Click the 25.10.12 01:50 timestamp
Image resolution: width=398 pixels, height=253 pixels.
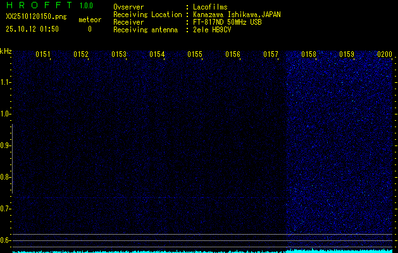32,29
